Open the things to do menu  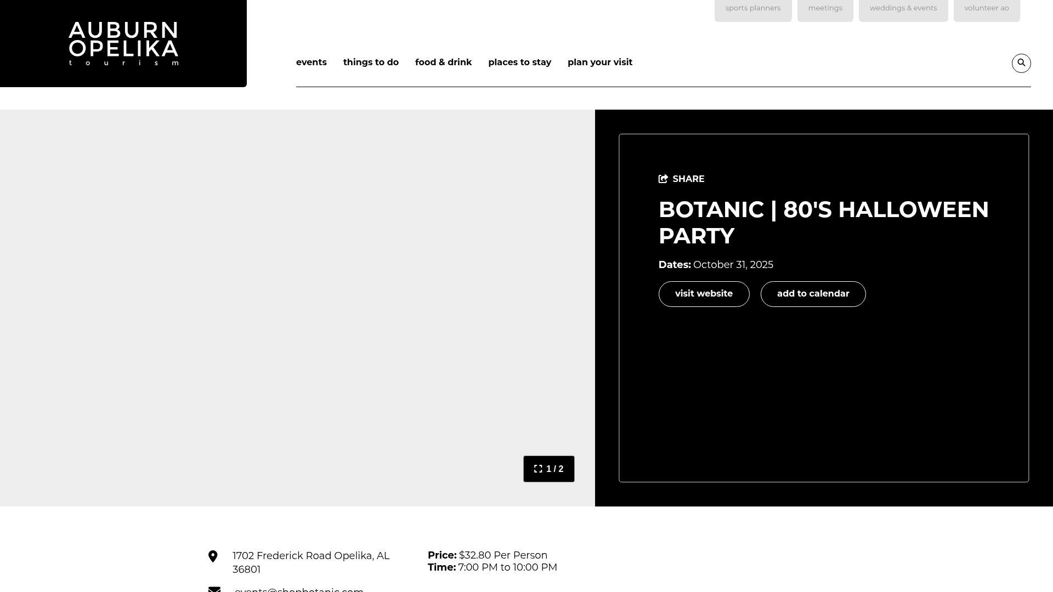[x=371, y=62]
